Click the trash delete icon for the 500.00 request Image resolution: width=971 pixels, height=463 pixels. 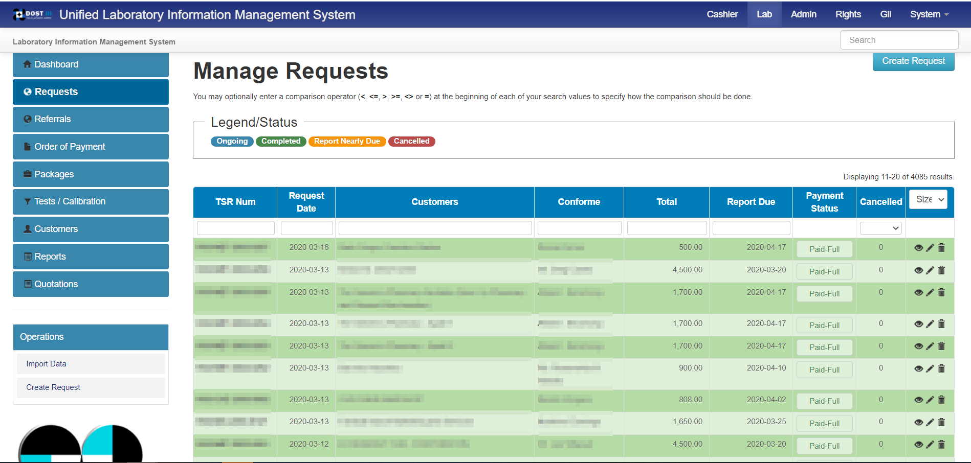click(941, 248)
